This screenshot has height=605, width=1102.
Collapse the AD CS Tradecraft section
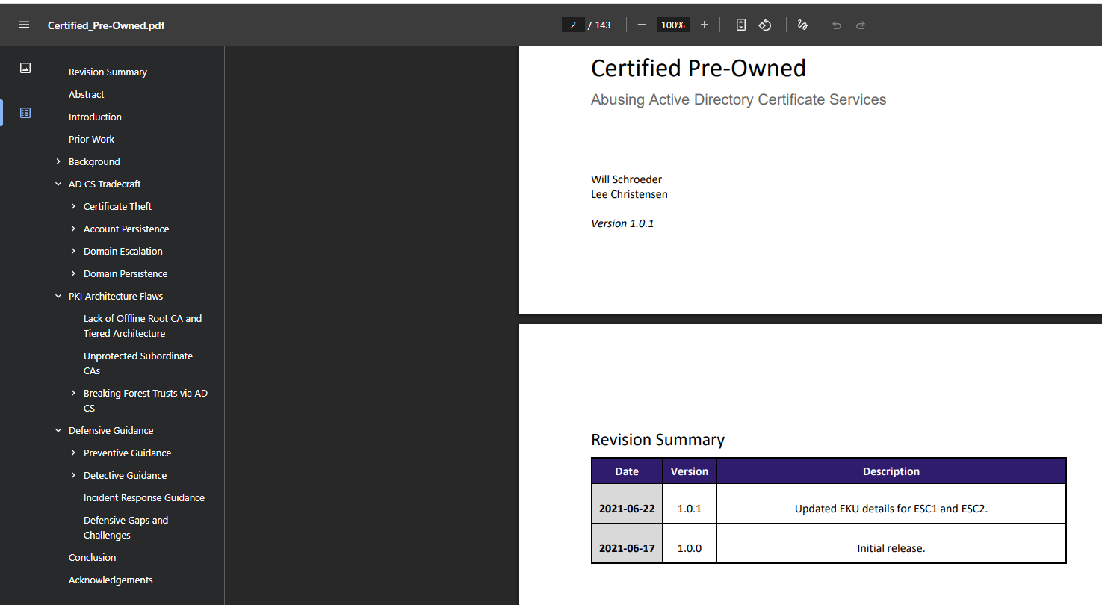tap(58, 184)
